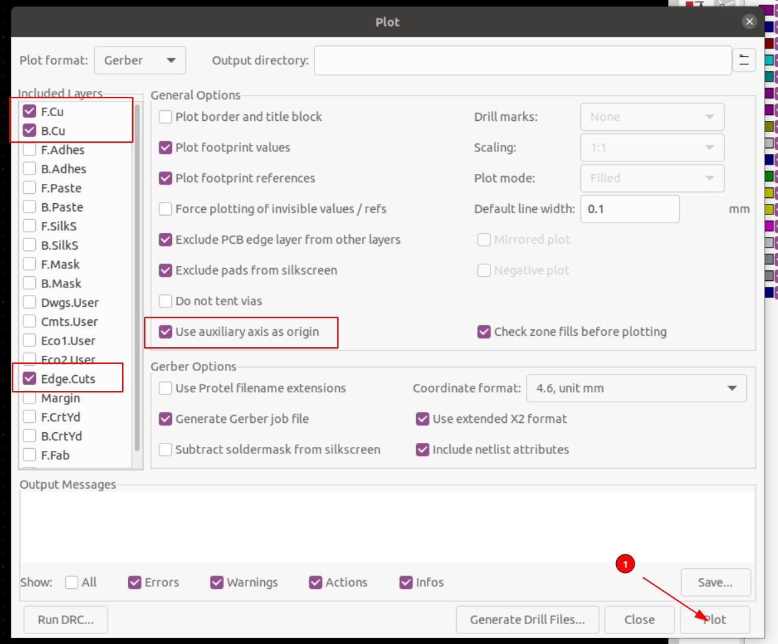Open the Drill marks dropdown
This screenshot has height=644, width=778.
pos(652,117)
